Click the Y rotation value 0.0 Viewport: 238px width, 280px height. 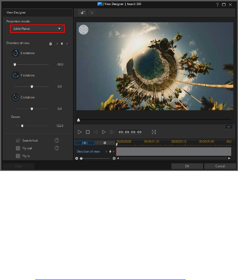point(60,87)
